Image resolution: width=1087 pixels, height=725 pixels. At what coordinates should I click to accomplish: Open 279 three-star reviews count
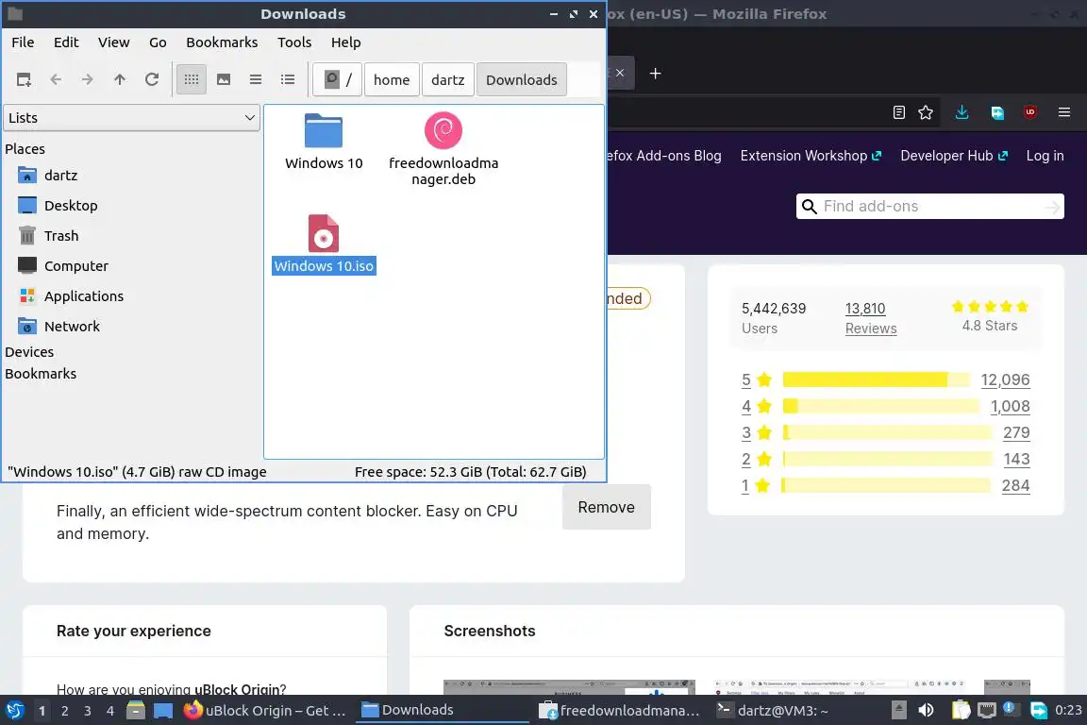click(x=1016, y=432)
